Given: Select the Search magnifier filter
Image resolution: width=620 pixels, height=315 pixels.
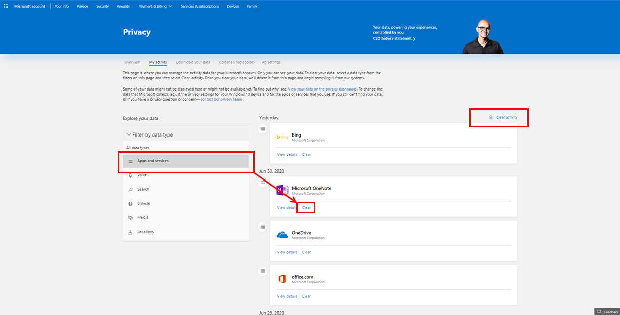Looking at the screenshot, I should 142,189.
